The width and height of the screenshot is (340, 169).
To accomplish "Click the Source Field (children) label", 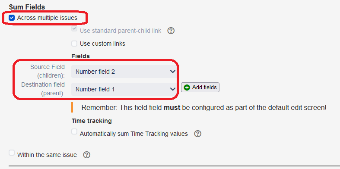I will pos(48,70).
